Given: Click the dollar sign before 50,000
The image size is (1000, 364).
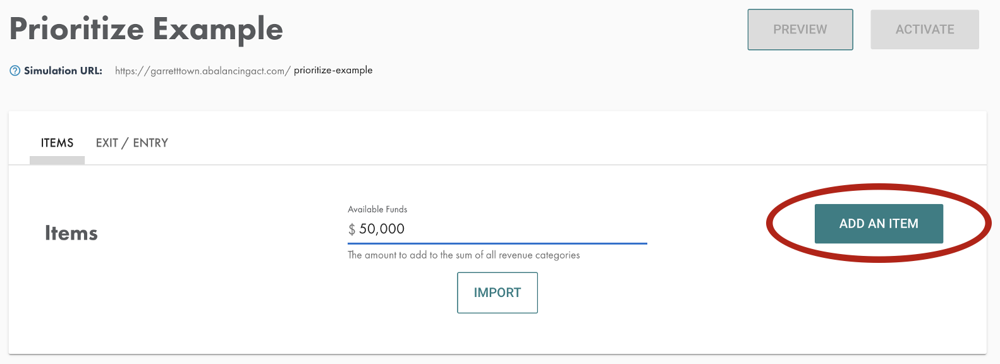Looking at the screenshot, I should click(x=352, y=229).
